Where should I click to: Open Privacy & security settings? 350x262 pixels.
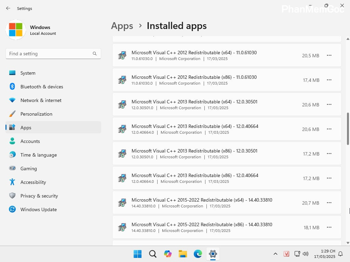39,196
